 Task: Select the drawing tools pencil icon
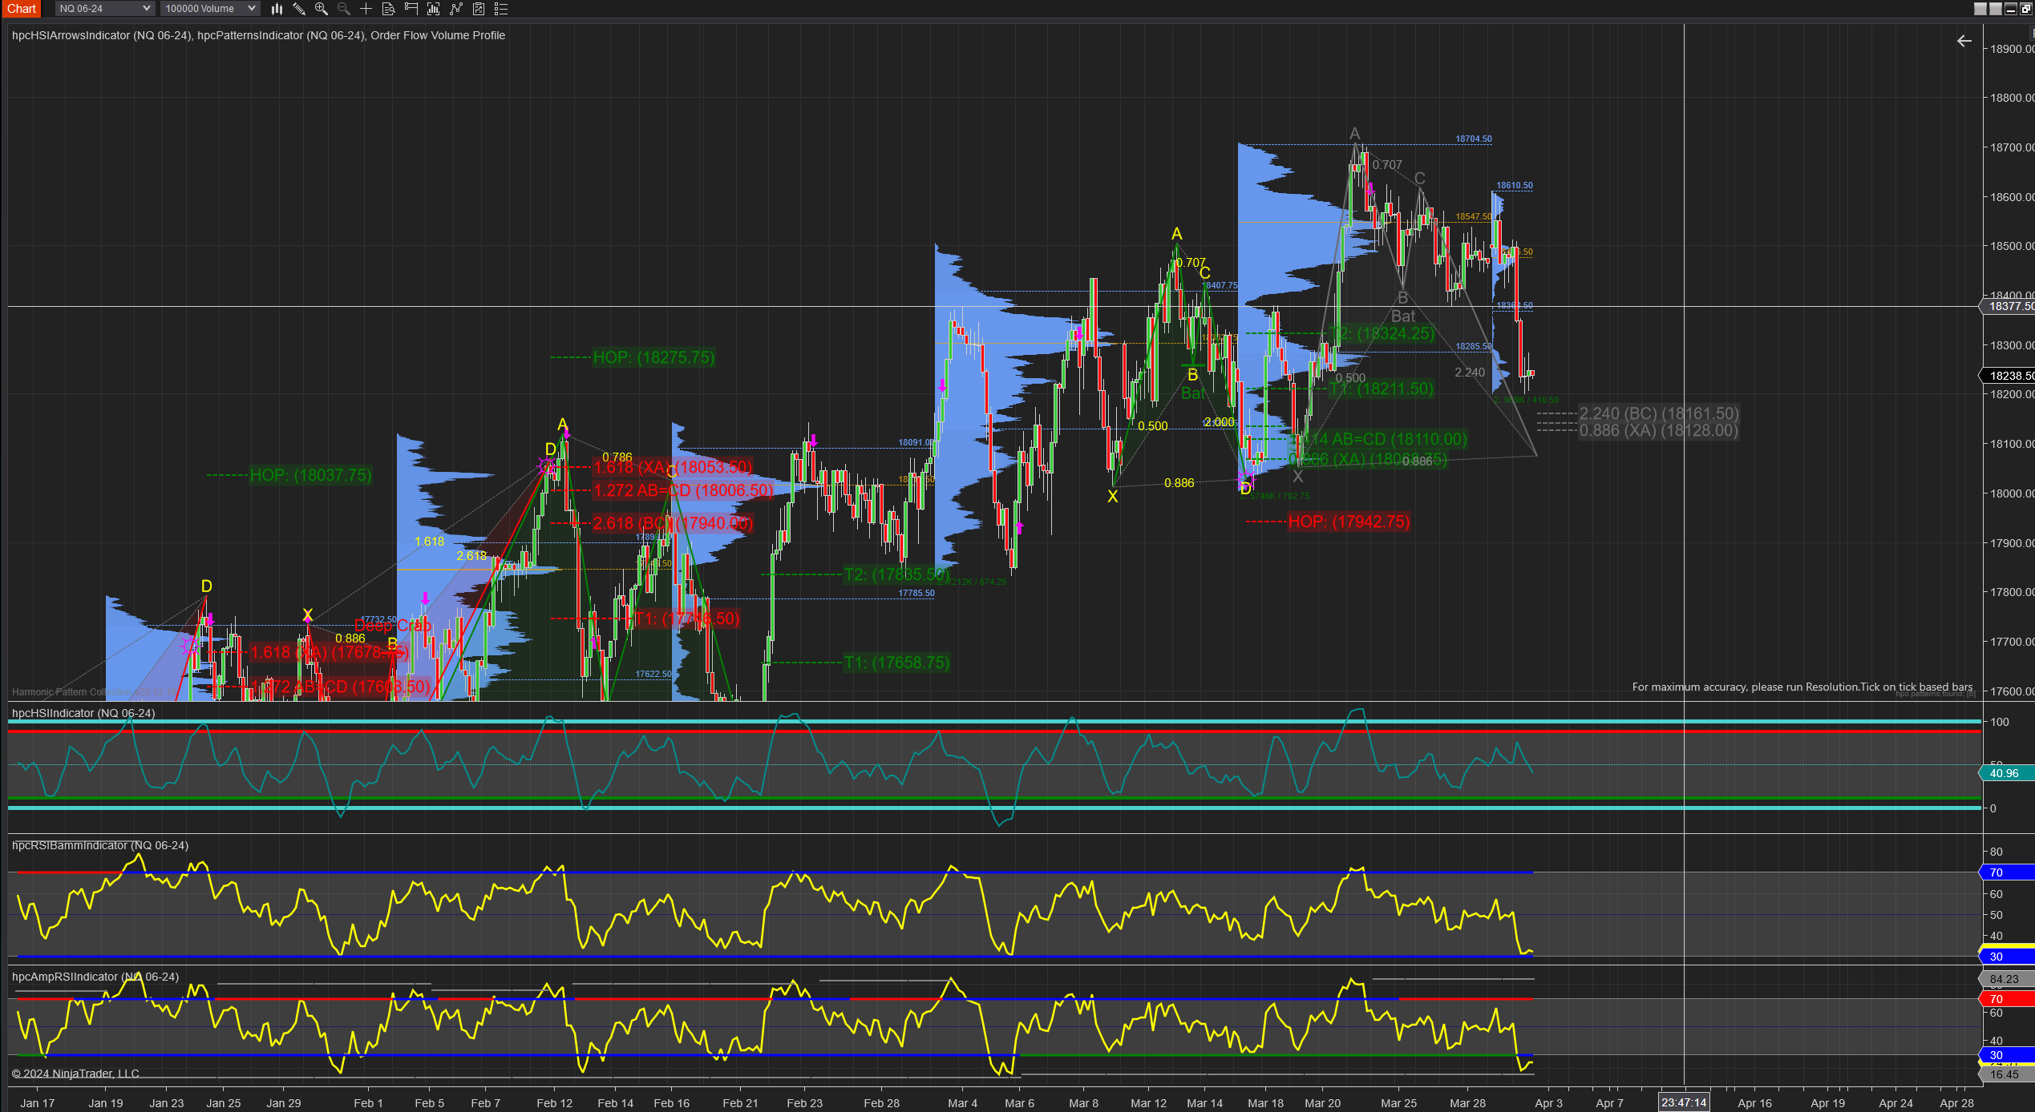299,9
